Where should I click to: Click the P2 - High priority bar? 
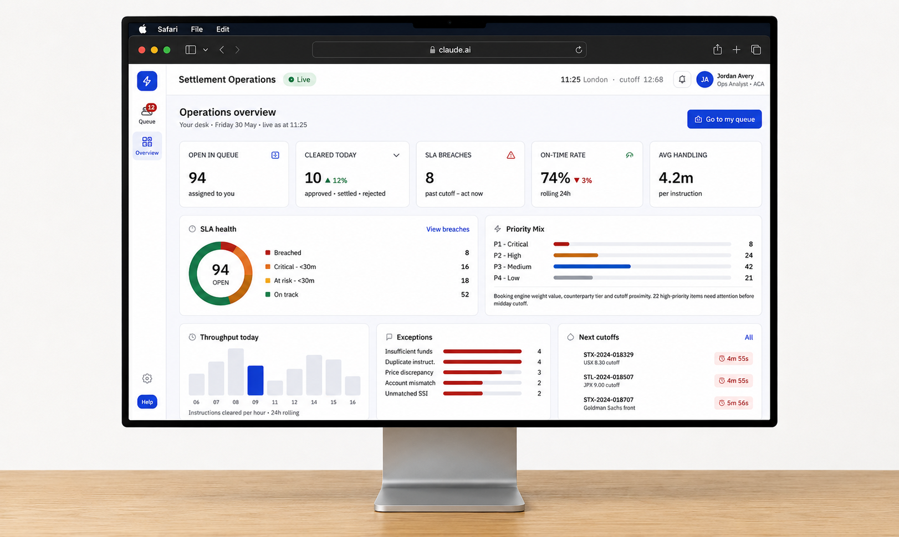point(642,255)
